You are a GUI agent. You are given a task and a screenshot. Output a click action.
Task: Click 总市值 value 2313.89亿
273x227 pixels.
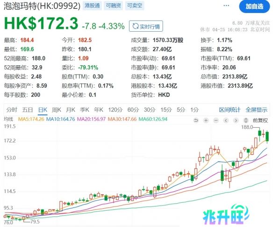point(235,76)
